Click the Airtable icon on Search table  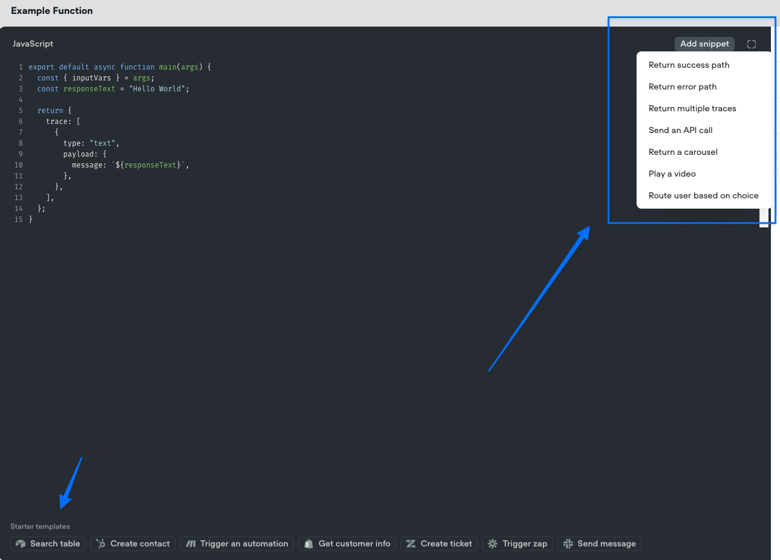tap(21, 544)
